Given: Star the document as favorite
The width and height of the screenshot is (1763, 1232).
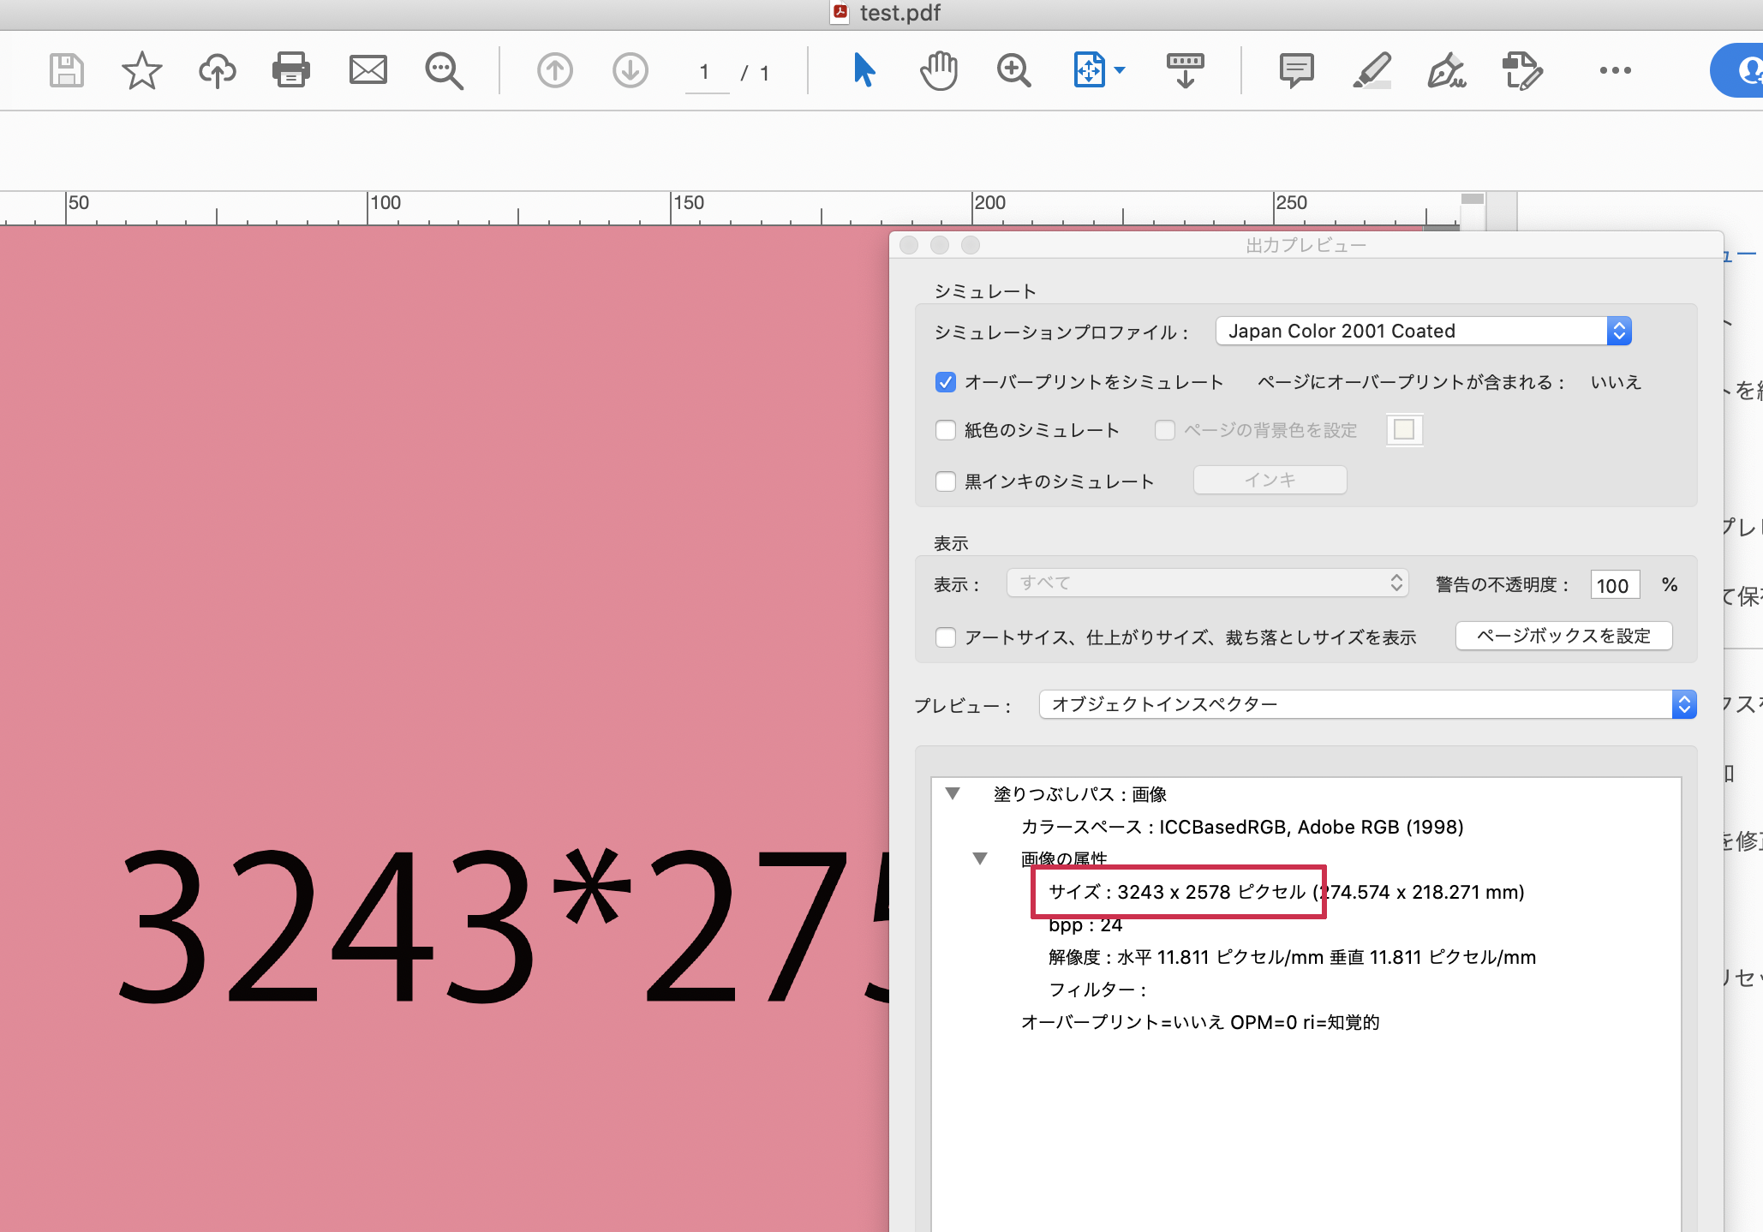Looking at the screenshot, I should (x=141, y=70).
